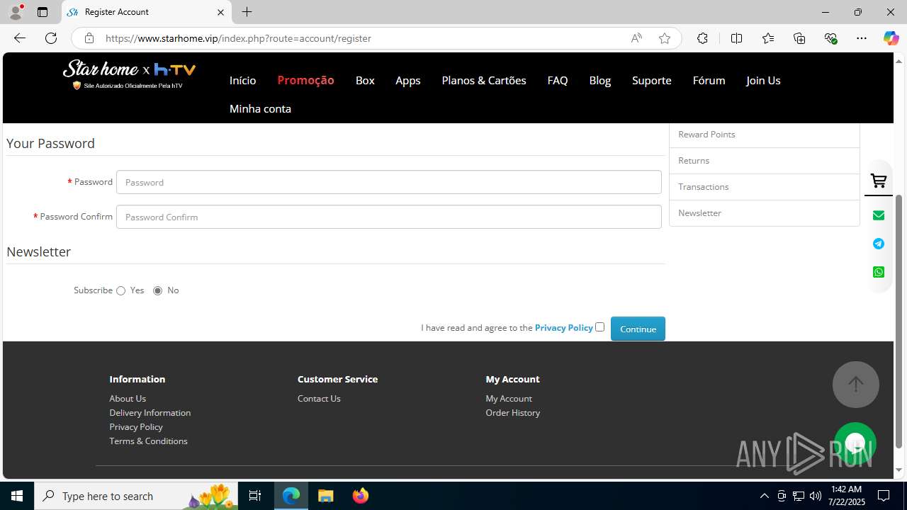Open Newsletter in account sidebar
907x510 pixels.
(765, 213)
